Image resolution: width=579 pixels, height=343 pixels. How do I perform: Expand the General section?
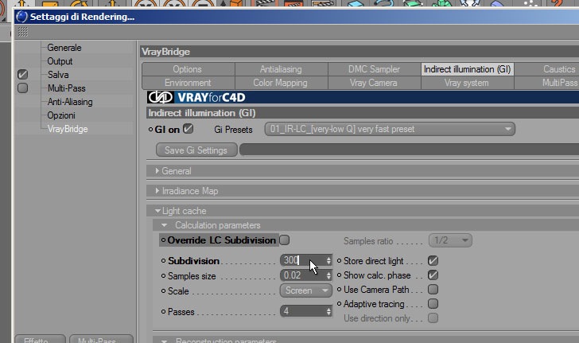tap(157, 171)
